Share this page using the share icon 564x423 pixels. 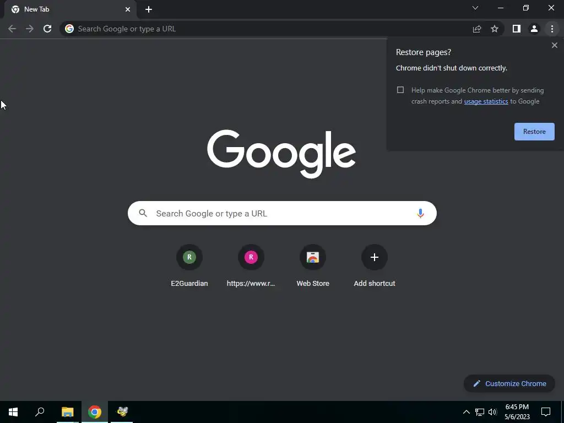(477, 29)
